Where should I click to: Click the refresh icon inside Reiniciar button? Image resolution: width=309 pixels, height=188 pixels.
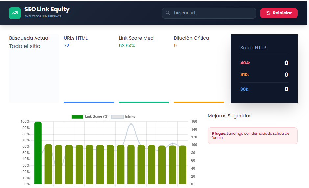coord(268,13)
